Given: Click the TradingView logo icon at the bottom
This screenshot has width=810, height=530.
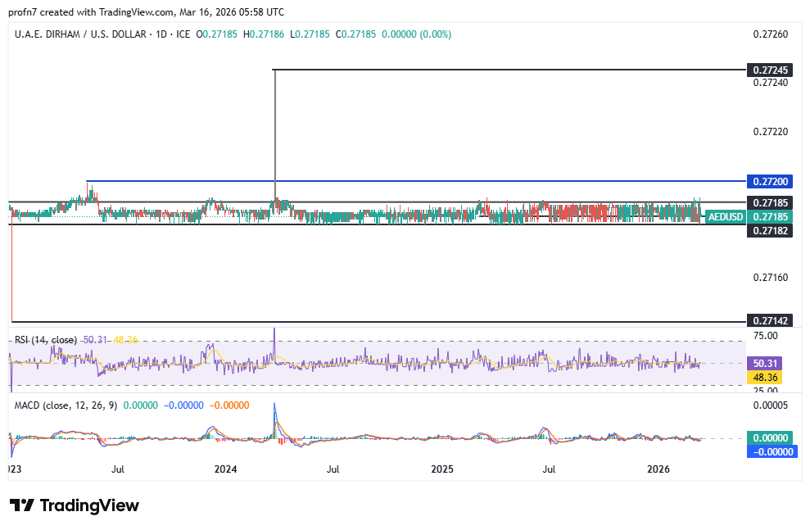Looking at the screenshot, I should click(22, 505).
